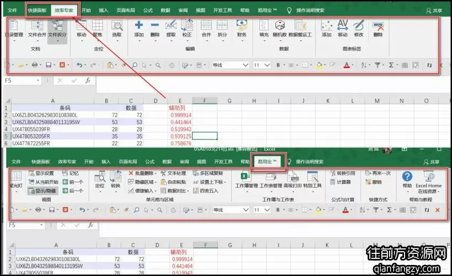The image size is (452, 276).
Task: Click 文件合并 icon in upper window ribbon
Action: 37,25
